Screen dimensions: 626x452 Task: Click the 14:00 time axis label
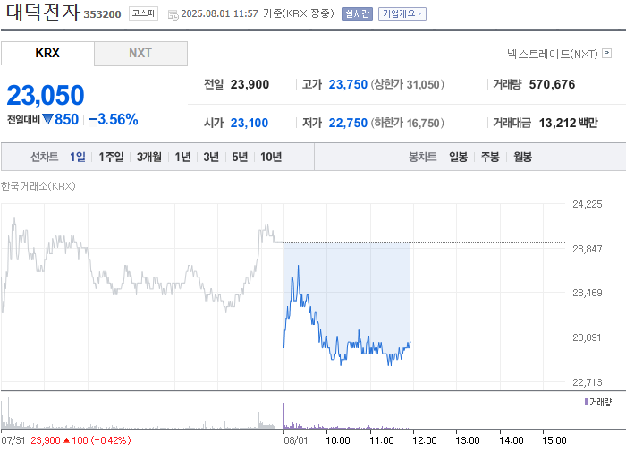click(511, 440)
